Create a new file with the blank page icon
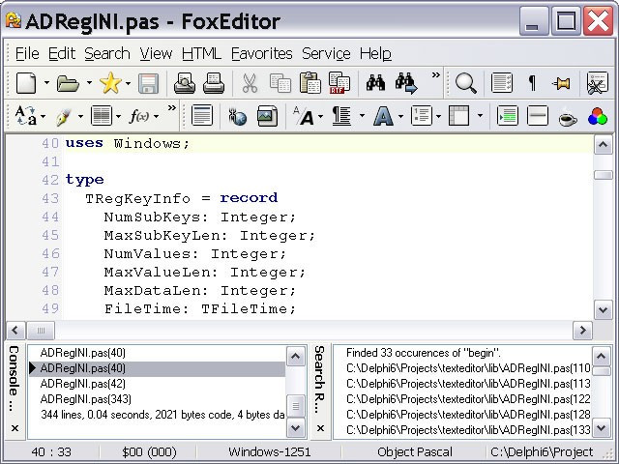 pos(26,83)
